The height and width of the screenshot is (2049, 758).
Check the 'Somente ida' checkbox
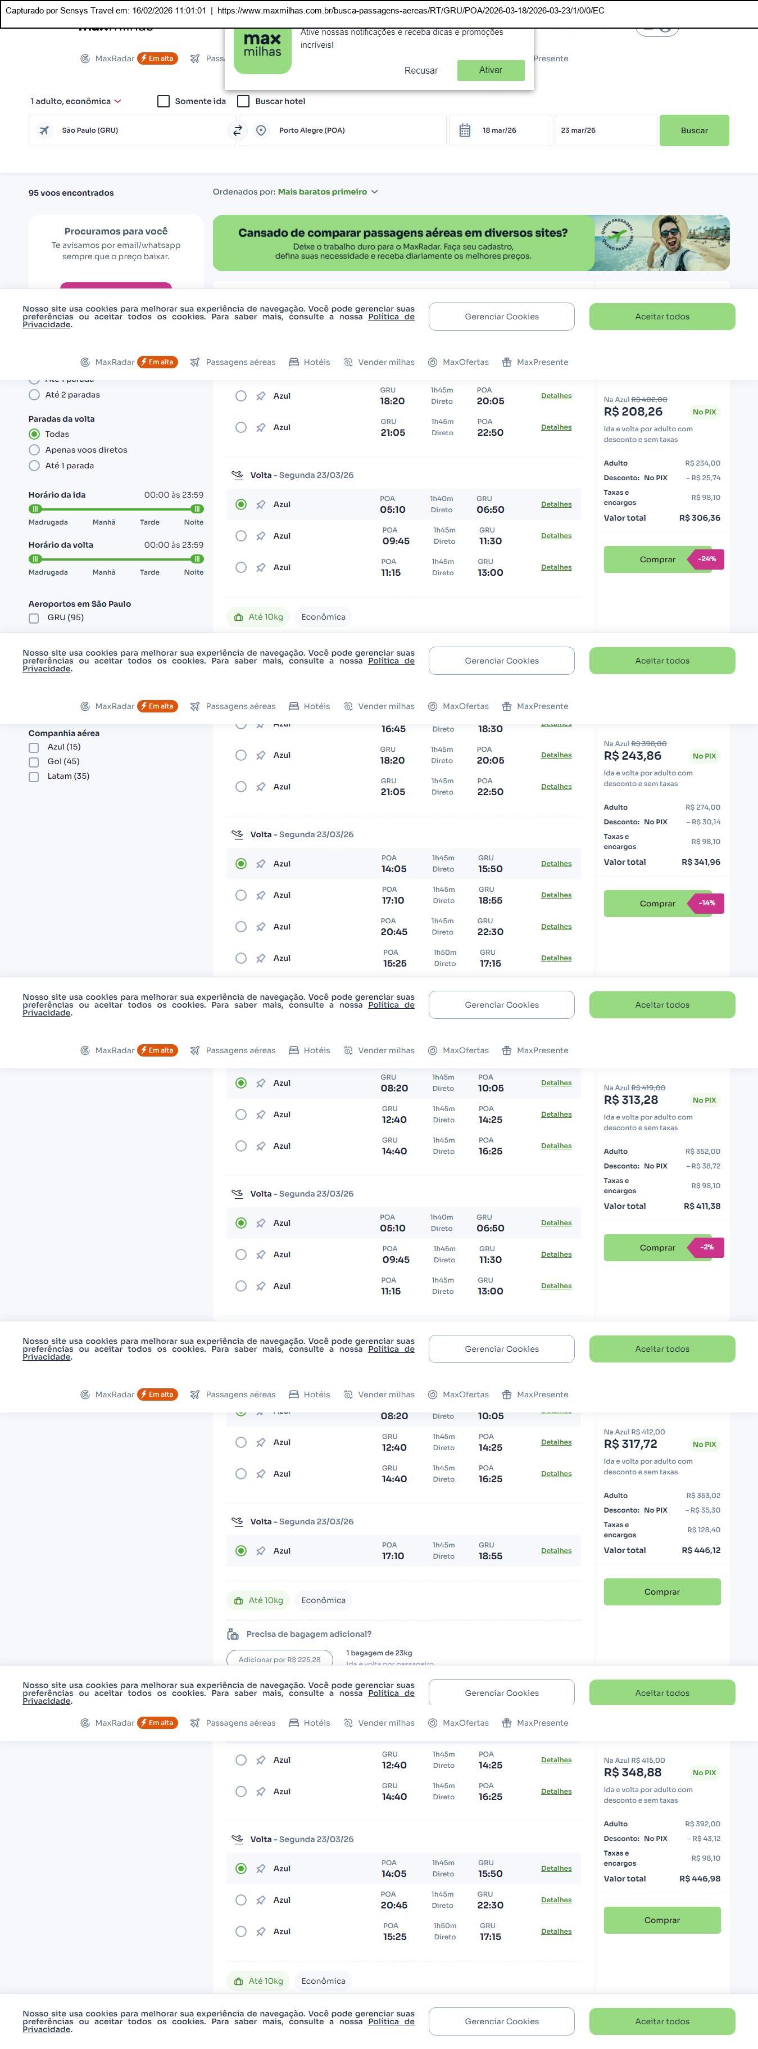pyautogui.click(x=164, y=101)
